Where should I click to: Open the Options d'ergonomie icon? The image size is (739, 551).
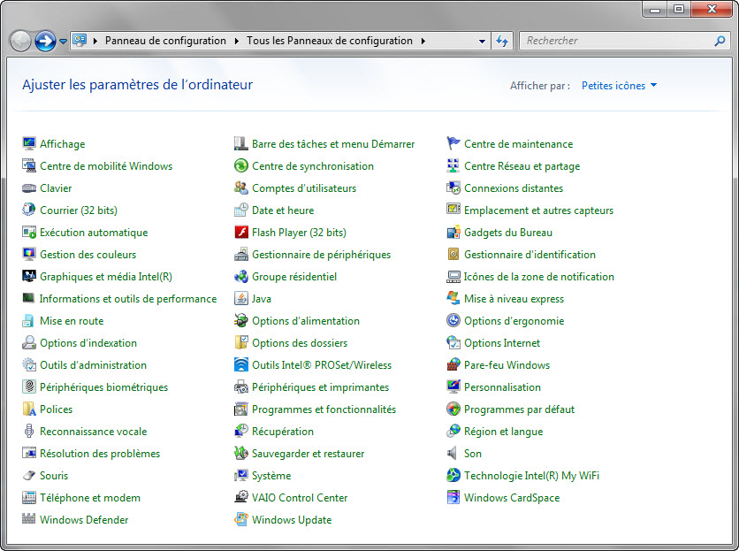pyautogui.click(x=453, y=320)
